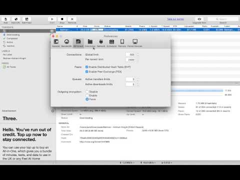
Task: Open the Remote preferences pane
Action: pos(122,43)
